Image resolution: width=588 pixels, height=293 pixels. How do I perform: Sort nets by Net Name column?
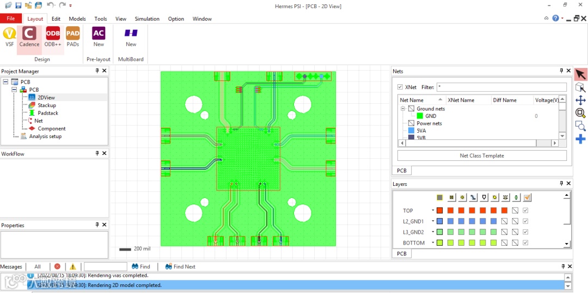click(x=422, y=100)
